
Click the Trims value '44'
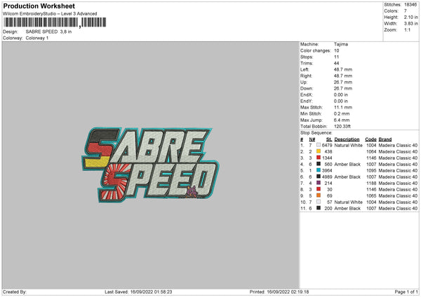[x=336, y=63]
